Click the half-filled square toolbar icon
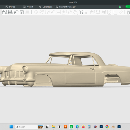Screen dimensions: 130x130 tap(87, 12)
